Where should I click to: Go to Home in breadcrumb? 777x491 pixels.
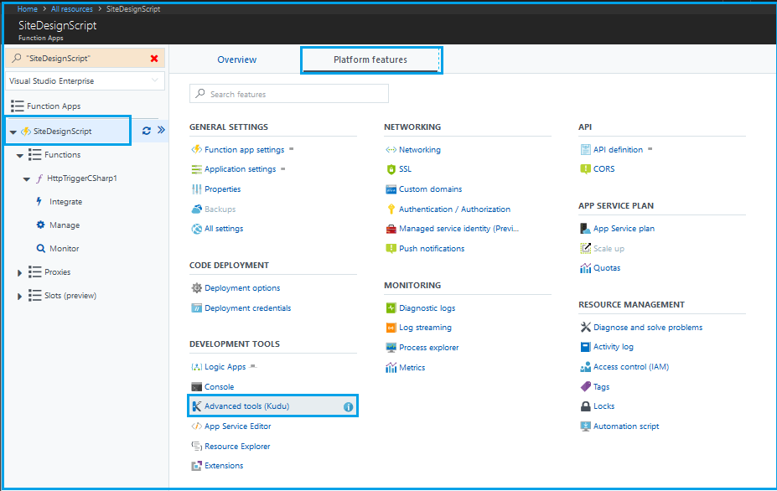pyautogui.click(x=28, y=9)
